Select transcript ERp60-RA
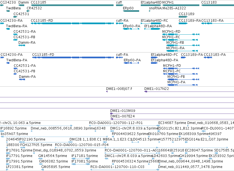The image size is (234, 171). coord(132,26)
